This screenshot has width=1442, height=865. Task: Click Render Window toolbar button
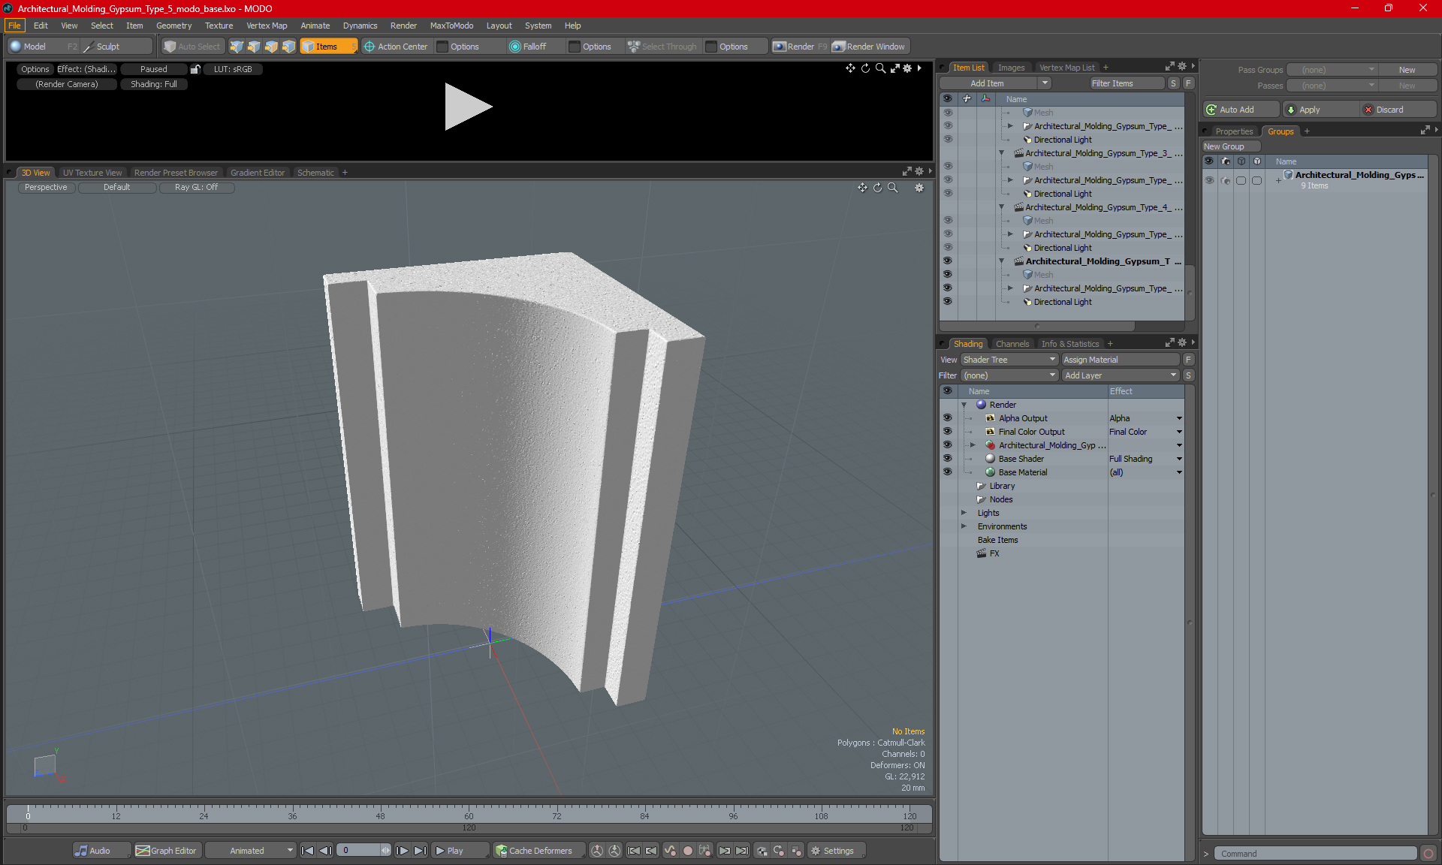(870, 47)
